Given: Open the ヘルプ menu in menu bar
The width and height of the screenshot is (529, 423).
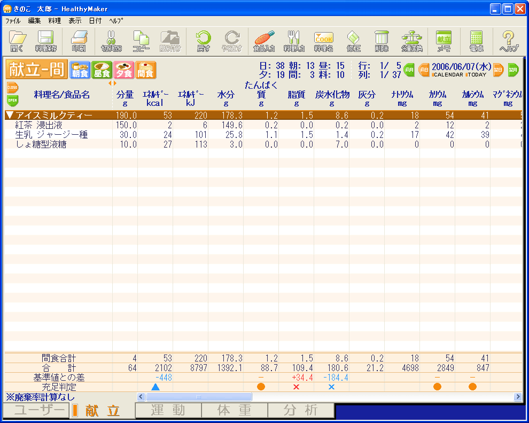Looking at the screenshot, I should pyautogui.click(x=116, y=21).
